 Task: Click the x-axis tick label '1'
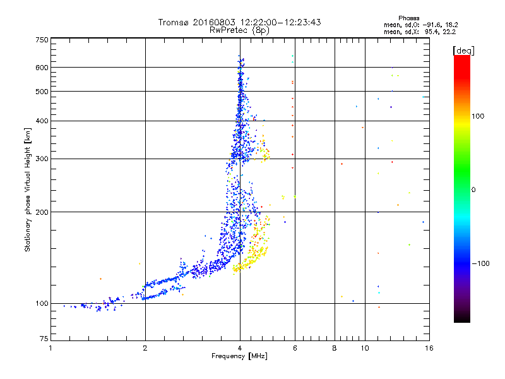[50, 348]
